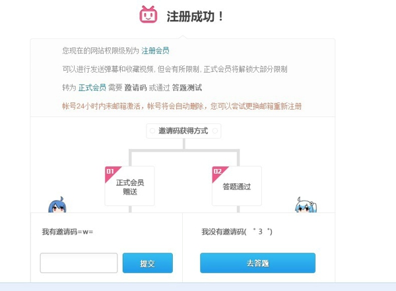Click the orange 24小时 activation warning text

pyautogui.click(x=181, y=106)
